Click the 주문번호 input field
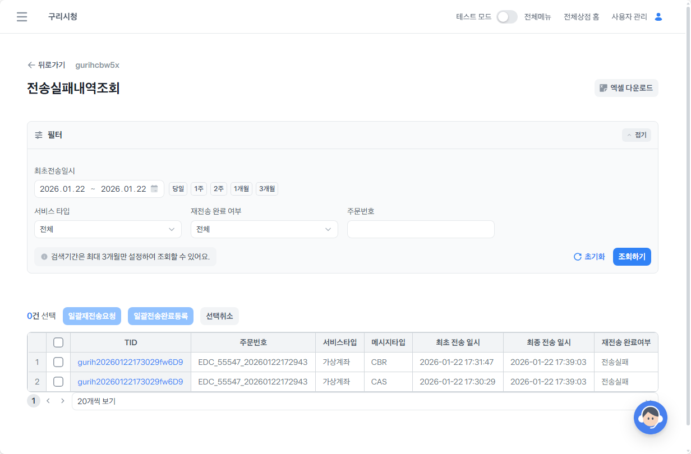This screenshot has height=454, width=691. tap(421, 229)
